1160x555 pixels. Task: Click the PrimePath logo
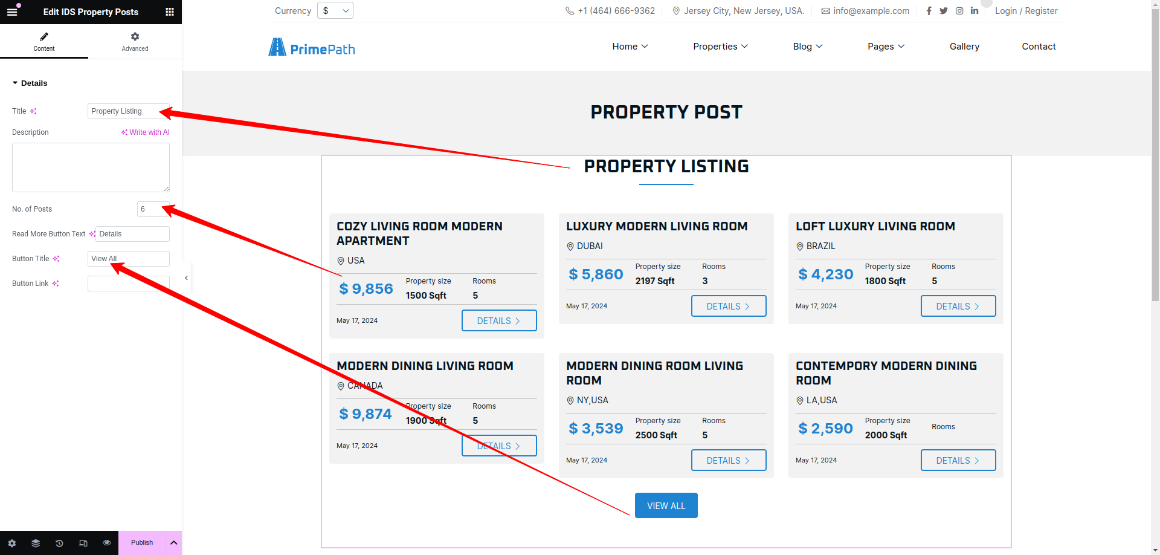pos(312,47)
